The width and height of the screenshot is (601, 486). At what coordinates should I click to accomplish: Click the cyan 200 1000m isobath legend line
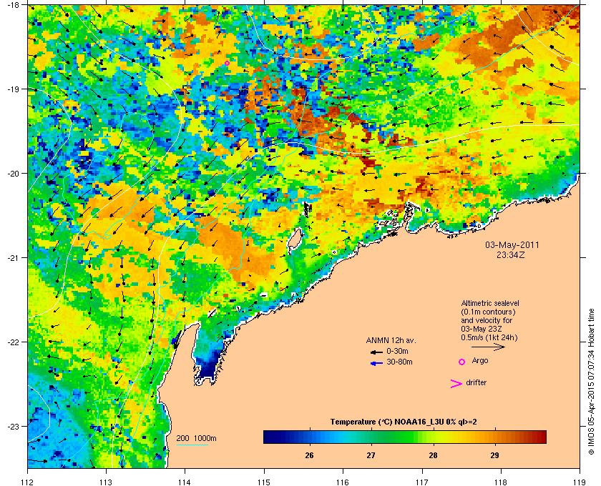(x=192, y=445)
